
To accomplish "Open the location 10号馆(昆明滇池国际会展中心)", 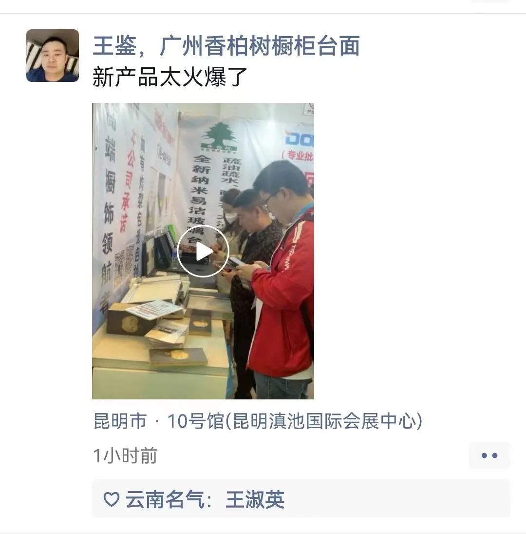I will 295,421.
